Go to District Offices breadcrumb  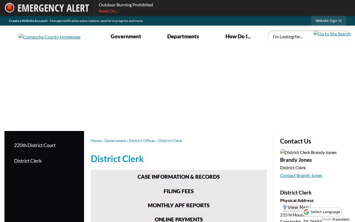tap(142, 141)
